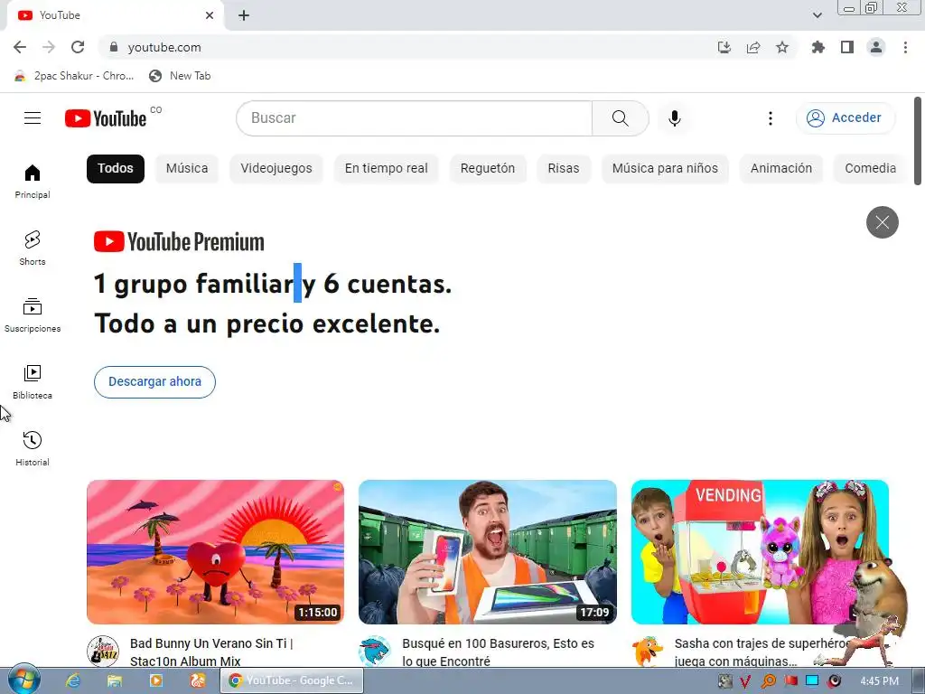Click the YouTube Chrome taskbar button

tap(292, 681)
